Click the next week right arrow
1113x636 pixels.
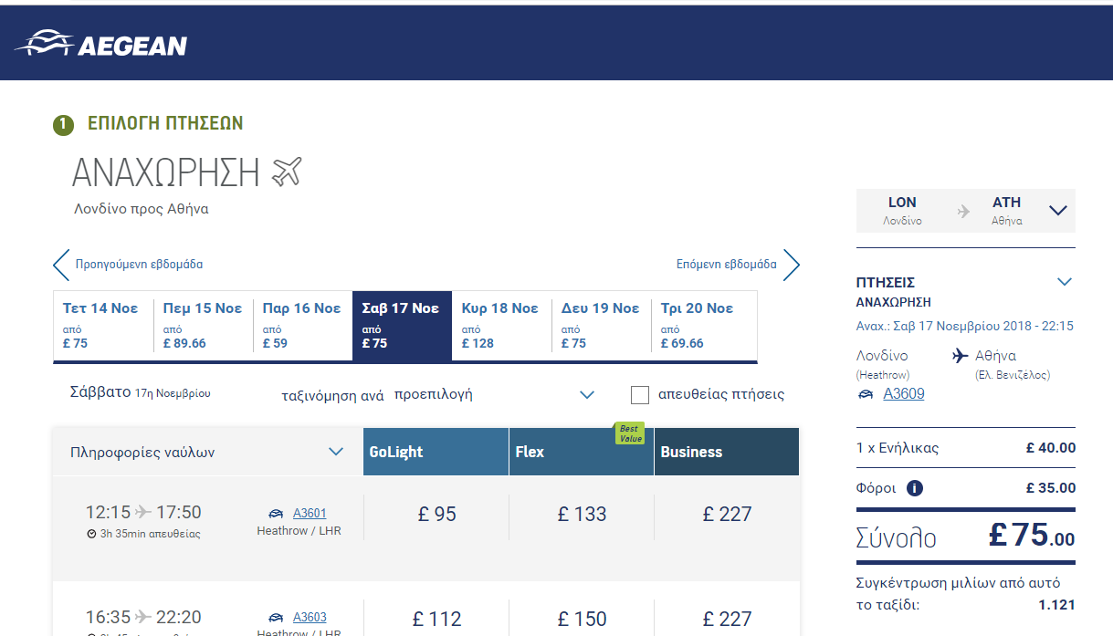tap(791, 265)
